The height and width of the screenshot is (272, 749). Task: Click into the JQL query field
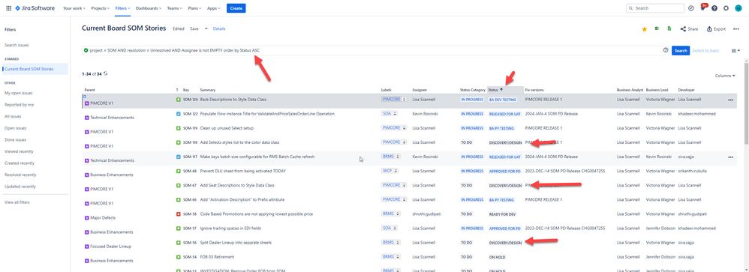tap(372, 50)
